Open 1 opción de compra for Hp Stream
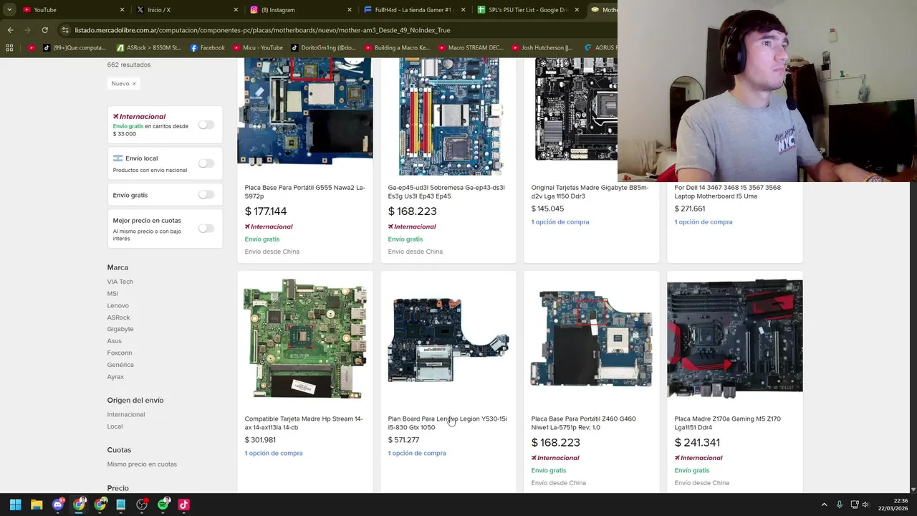 pos(274,453)
